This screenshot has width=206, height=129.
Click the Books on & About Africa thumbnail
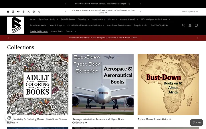(x=168, y=85)
